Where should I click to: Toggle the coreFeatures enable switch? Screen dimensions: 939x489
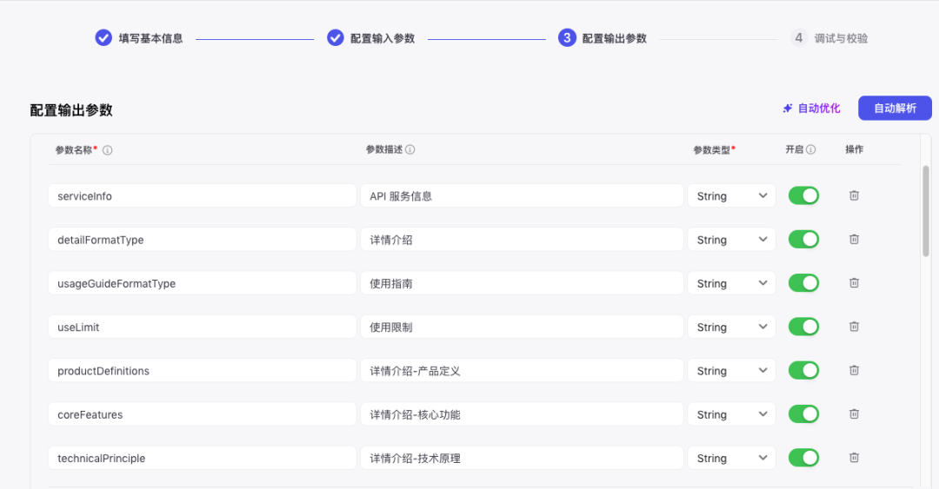click(803, 414)
